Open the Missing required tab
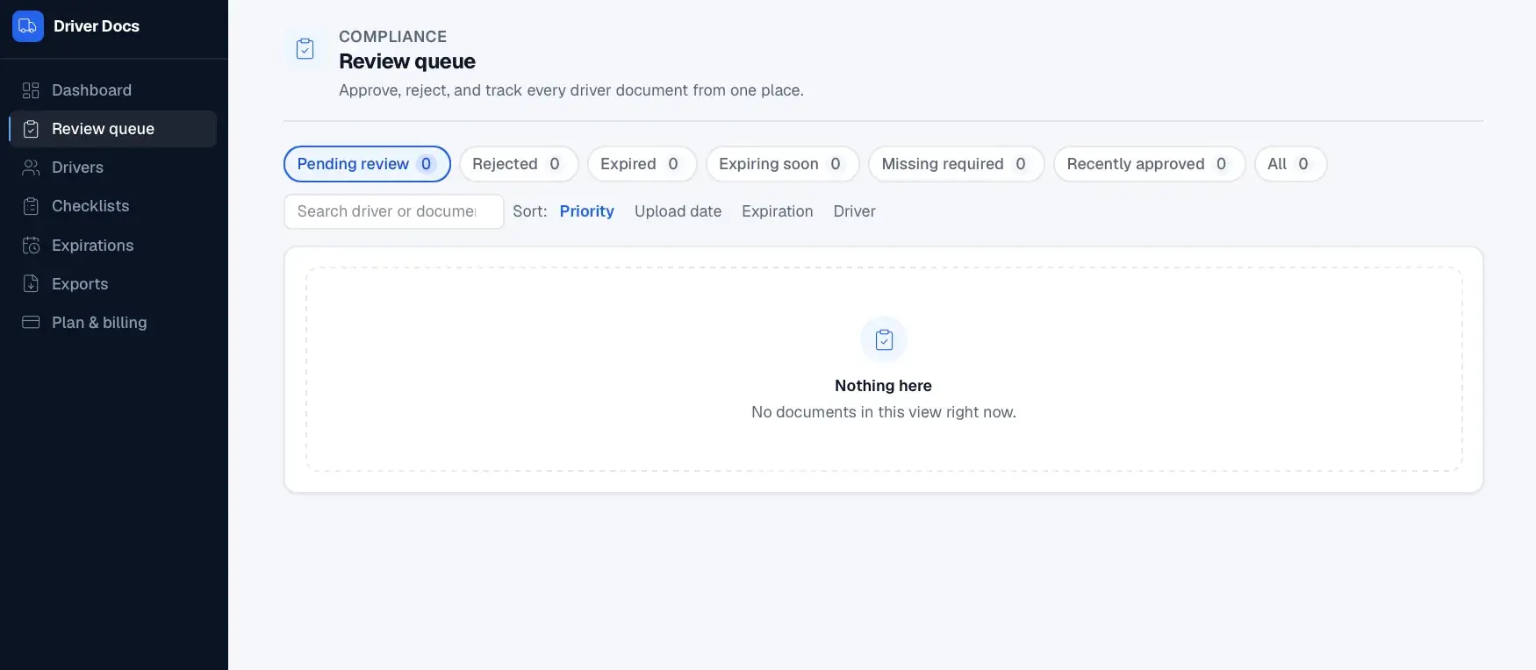This screenshot has height=670, width=1536. tap(956, 164)
